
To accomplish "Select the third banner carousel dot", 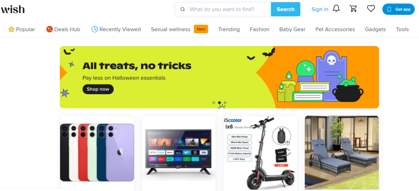I will coord(225,102).
